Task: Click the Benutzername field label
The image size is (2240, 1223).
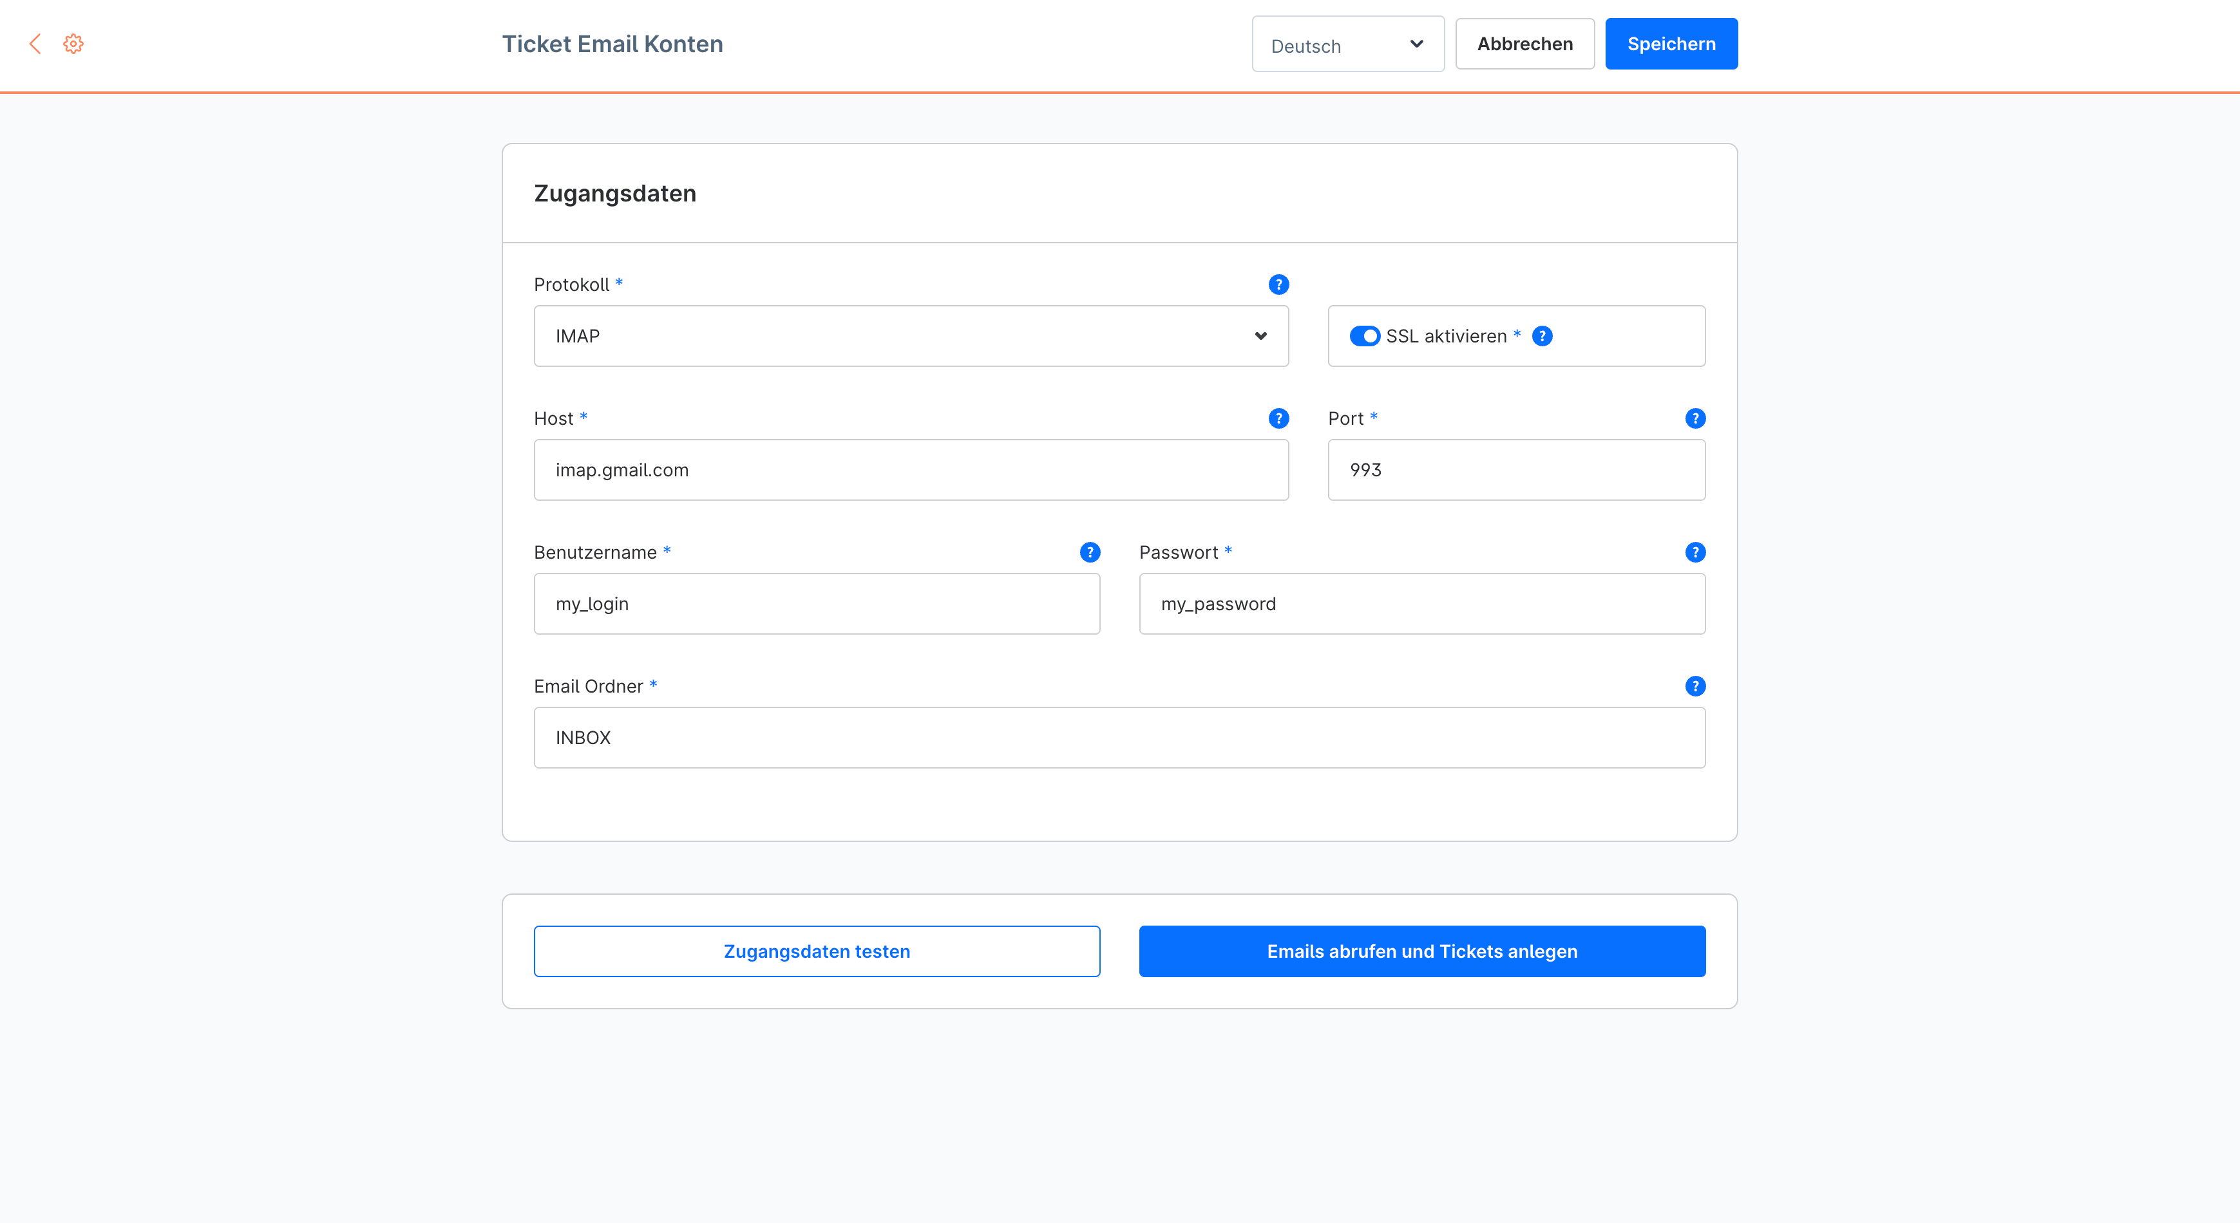Action: [x=595, y=553]
